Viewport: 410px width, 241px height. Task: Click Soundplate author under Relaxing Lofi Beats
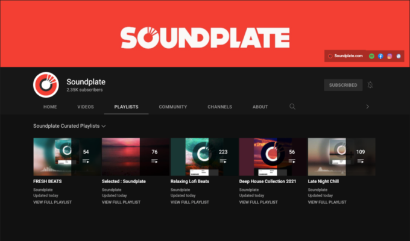[180, 190]
